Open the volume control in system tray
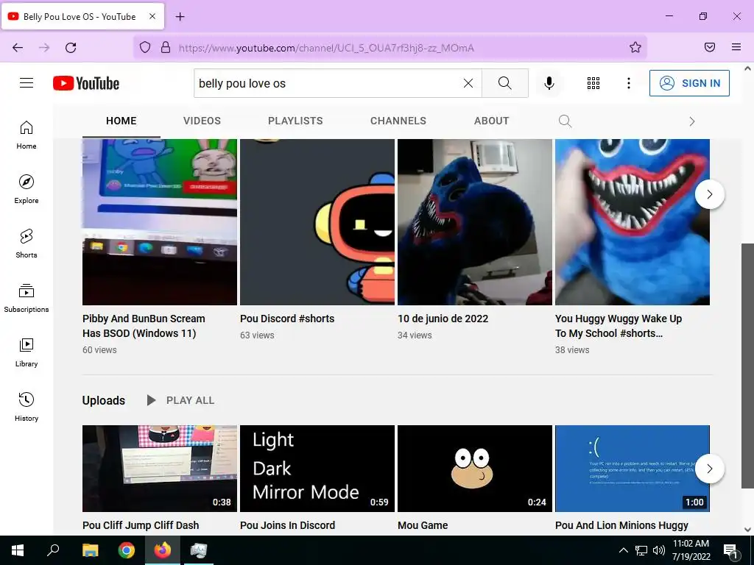754x565 pixels. coord(659,550)
